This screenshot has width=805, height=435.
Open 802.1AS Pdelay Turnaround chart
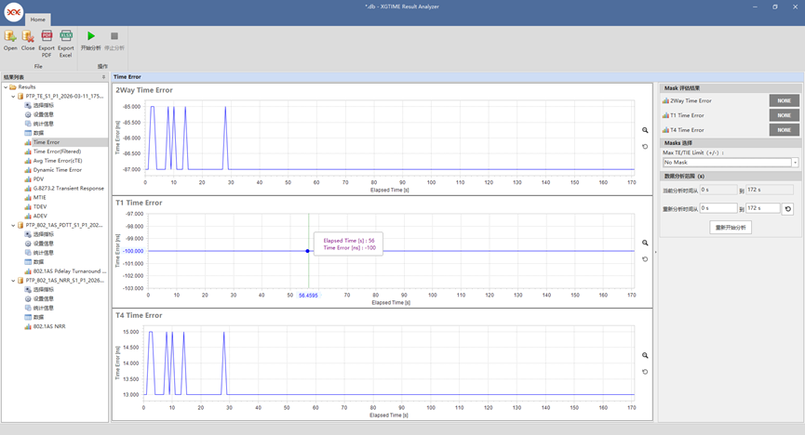pos(70,271)
